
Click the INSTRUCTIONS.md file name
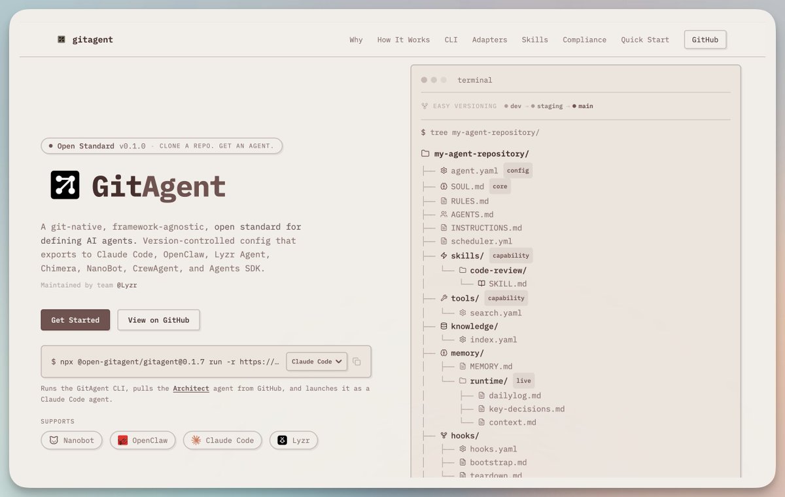click(x=487, y=228)
